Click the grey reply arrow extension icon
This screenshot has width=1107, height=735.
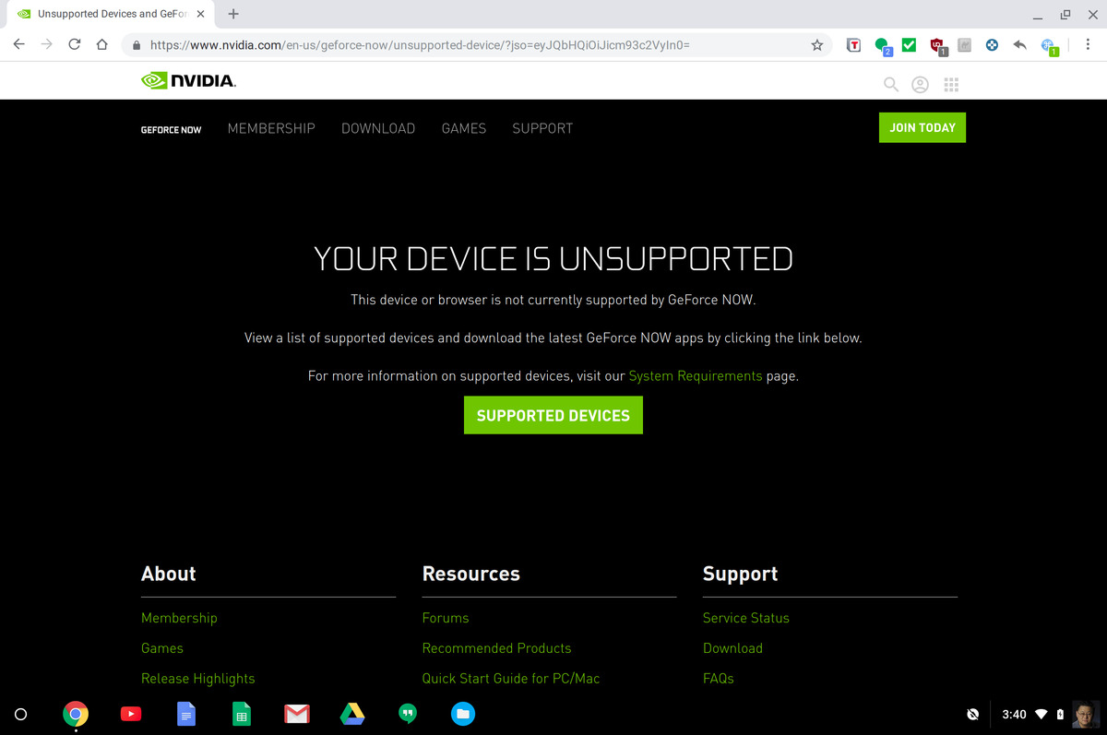click(1019, 44)
